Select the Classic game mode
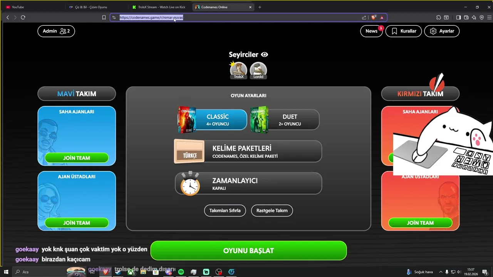The width and height of the screenshot is (493, 277). 212,120
